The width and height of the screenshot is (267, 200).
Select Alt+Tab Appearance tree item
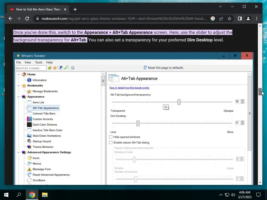(43, 108)
